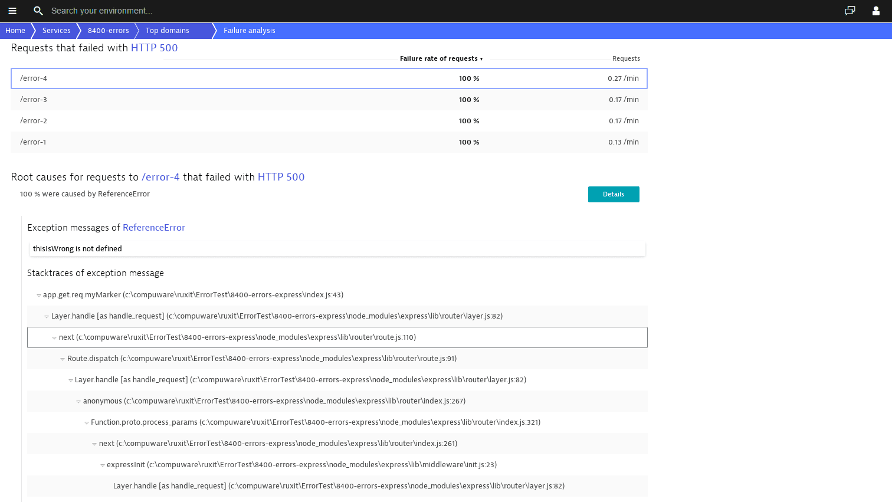Image resolution: width=892 pixels, height=502 pixels.
Task: Collapse the app.get.req.myMarker stack frame
Action: tap(39, 296)
